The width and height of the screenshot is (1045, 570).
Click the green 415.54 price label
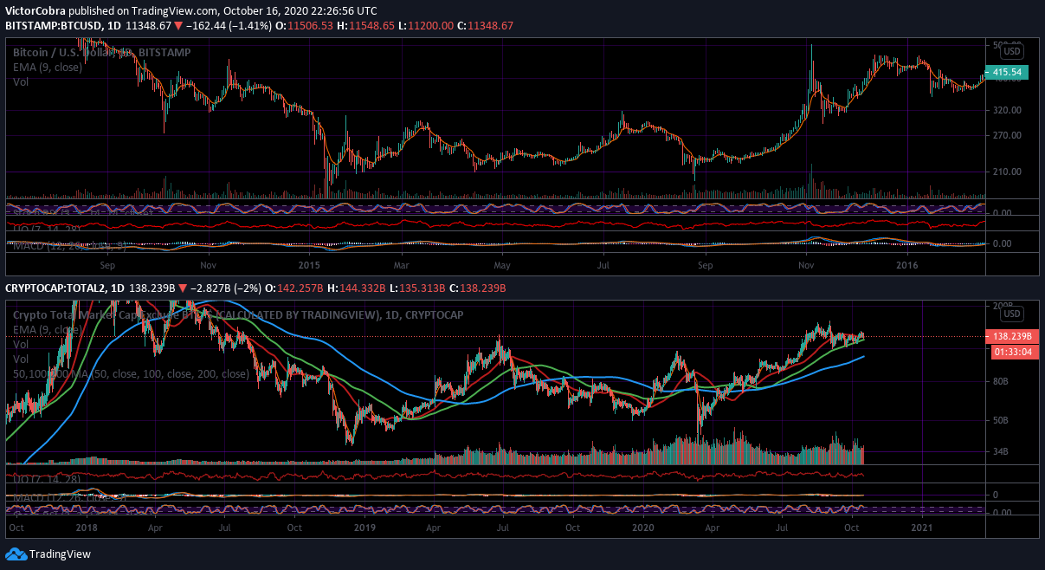1007,73
